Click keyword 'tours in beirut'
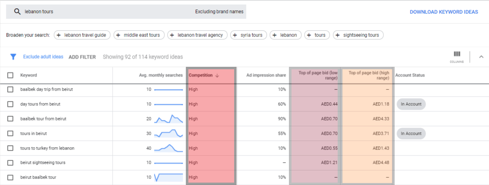Screen dimensions: 489x185 pyautogui.click(x=33, y=134)
